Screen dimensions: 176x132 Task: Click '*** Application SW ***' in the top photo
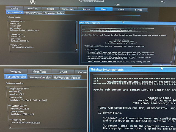(16, 21)
